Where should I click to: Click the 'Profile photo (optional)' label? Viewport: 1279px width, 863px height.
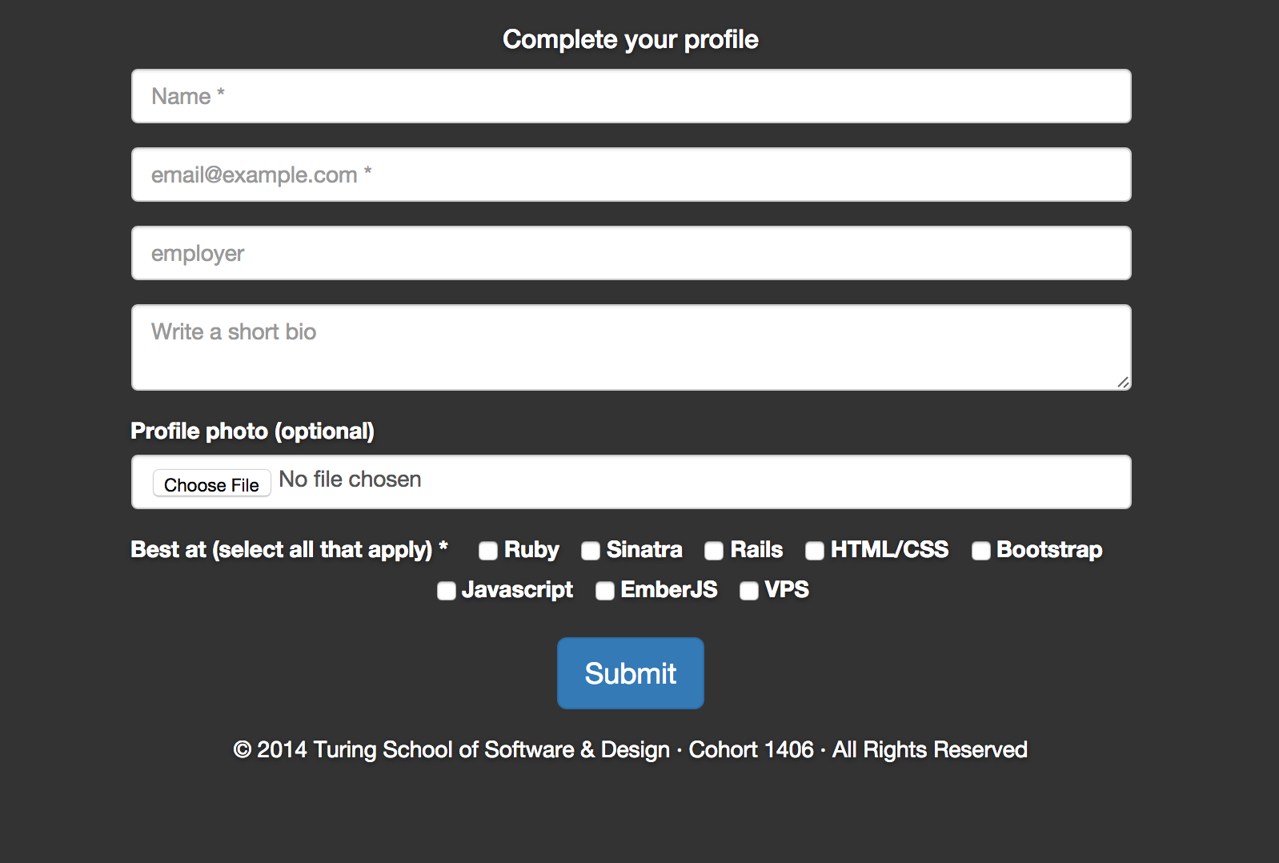coord(253,431)
